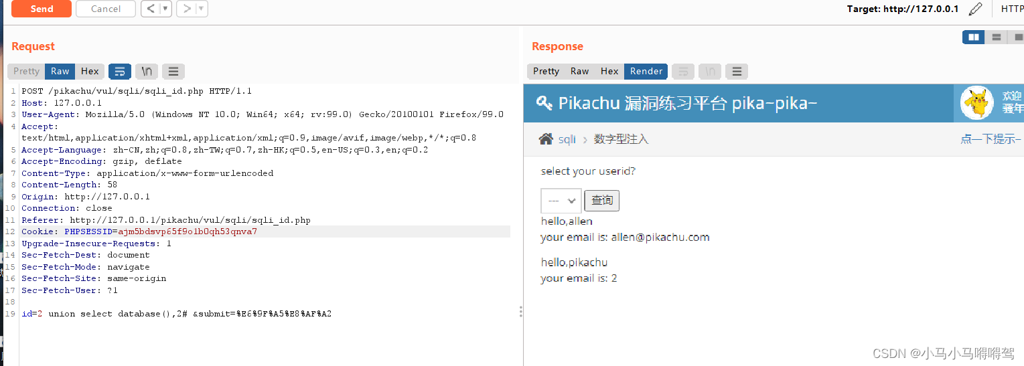
Task: Click the 数字型注入 breadcrumb text
Action: coord(621,139)
